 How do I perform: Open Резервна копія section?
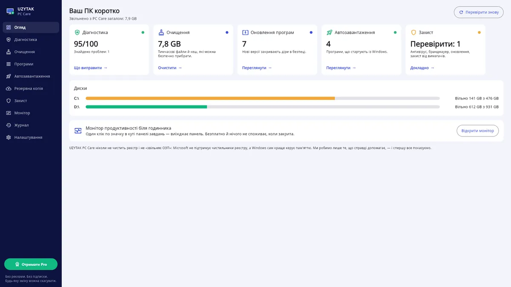pyautogui.click(x=31, y=88)
